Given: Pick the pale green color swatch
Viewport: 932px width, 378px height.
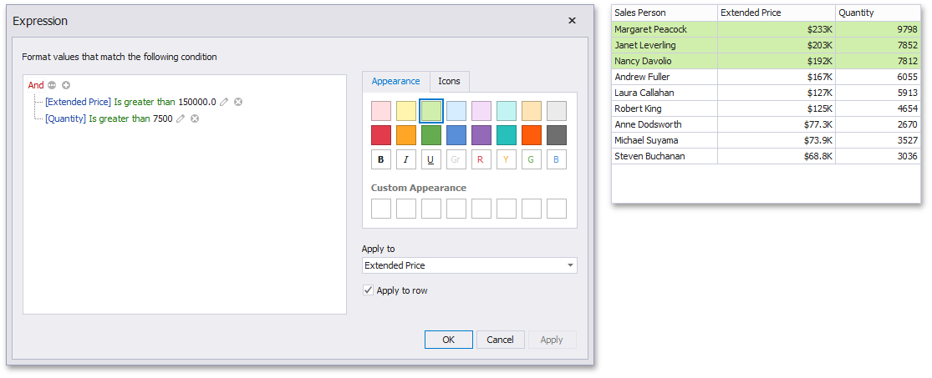Looking at the screenshot, I should 431,111.
